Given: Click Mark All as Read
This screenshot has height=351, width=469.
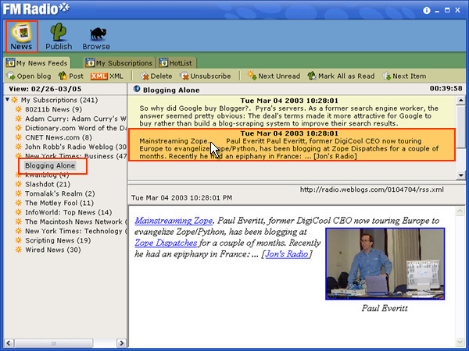Looking at the screenshot, I should [341, 76].
